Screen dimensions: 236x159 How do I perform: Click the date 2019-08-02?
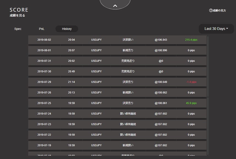click(x=44, y=40)
